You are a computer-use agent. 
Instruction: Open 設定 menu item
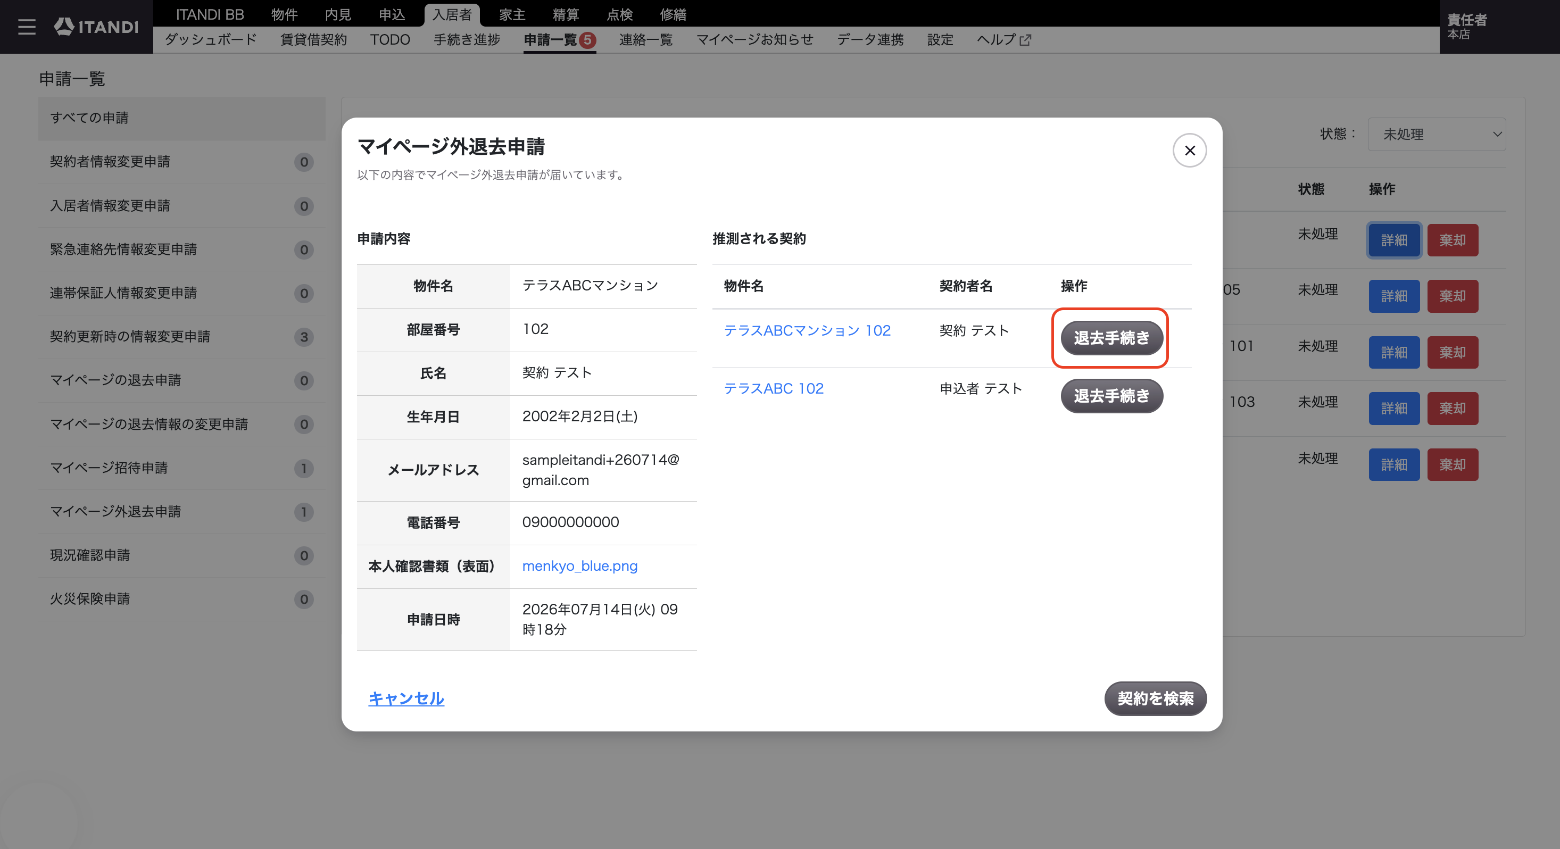[x=941, y=40]
